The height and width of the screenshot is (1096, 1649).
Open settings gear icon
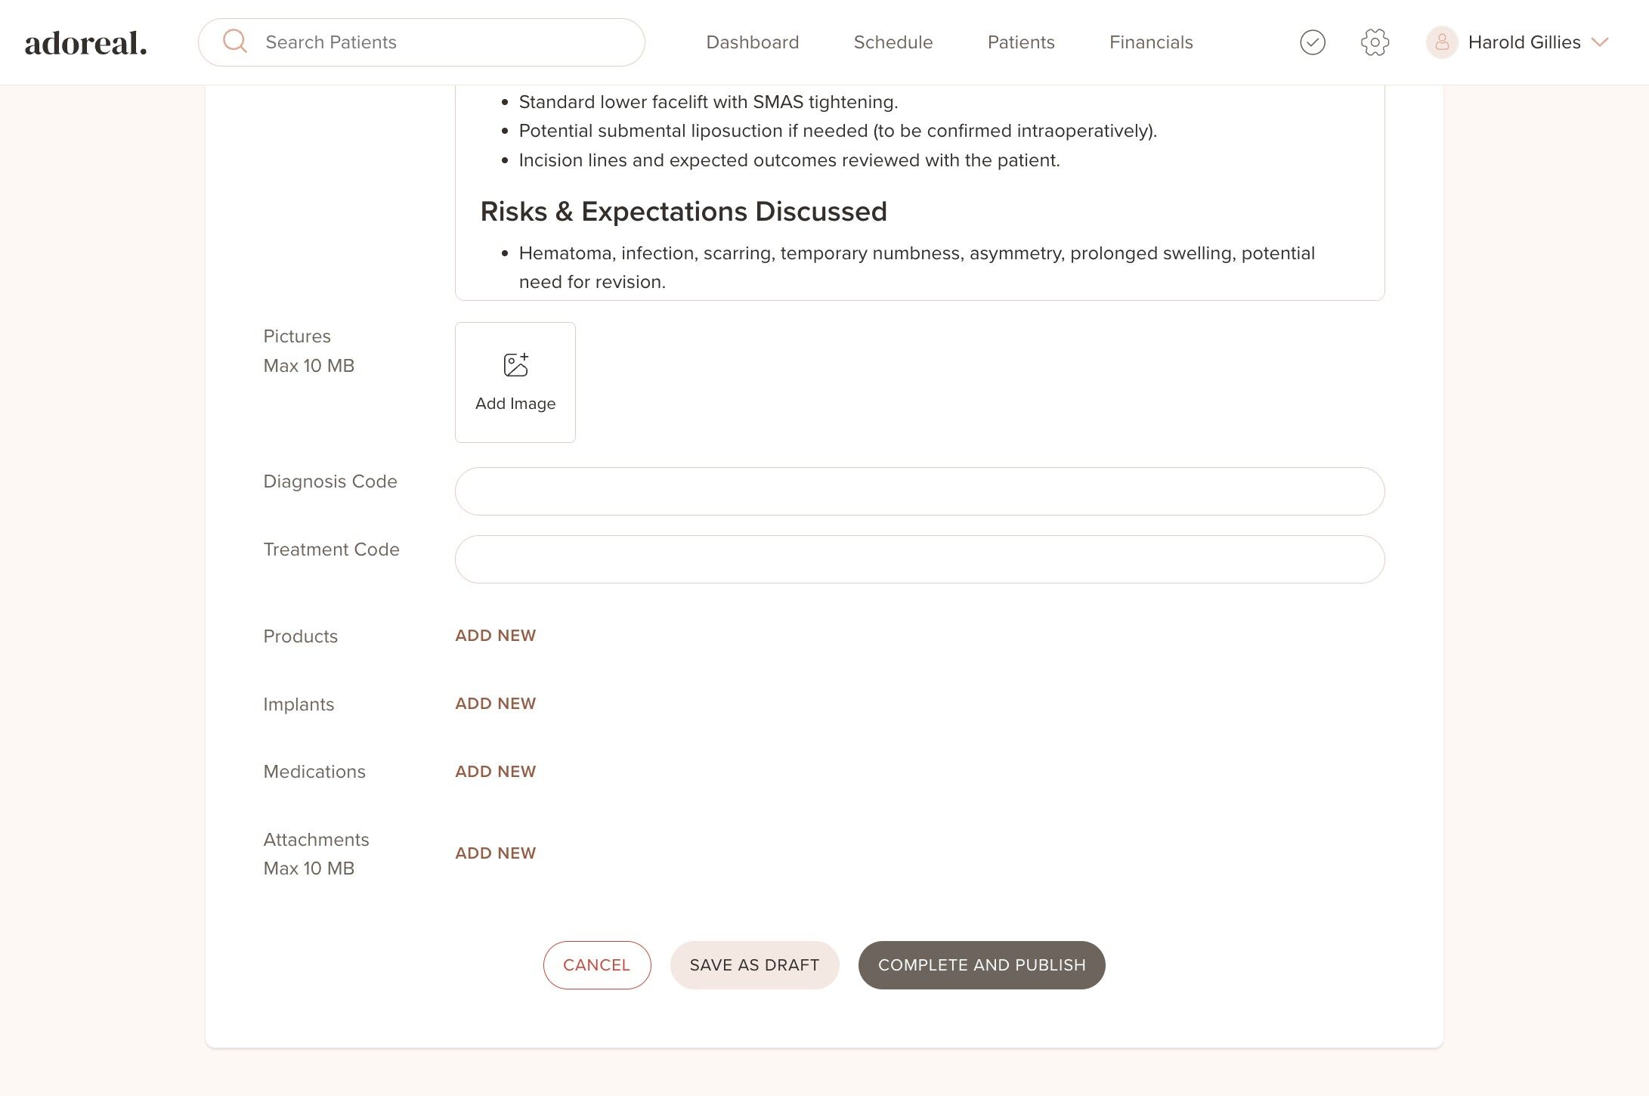[1375, 42]
